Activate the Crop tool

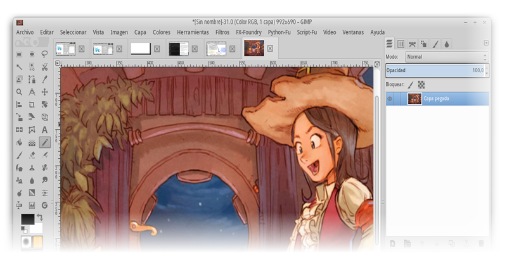coord(32,104)
